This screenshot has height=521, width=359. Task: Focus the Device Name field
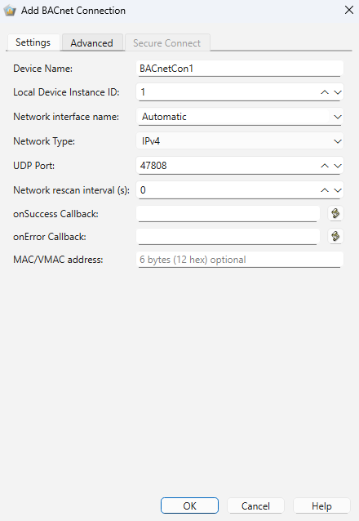(240, 69)
